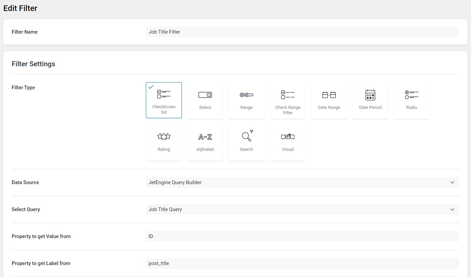Image resolution: width=471 pixels, height=277 pixels.
Task: Pick the Radio filter type
Action: tap(412, 101)
